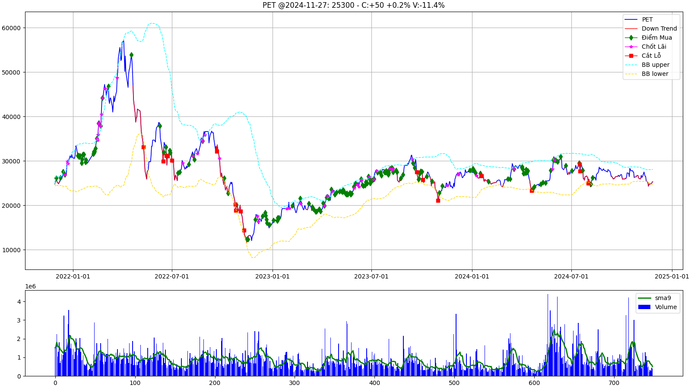Click the 700 tick on the volume x-axis

point(614,383)
